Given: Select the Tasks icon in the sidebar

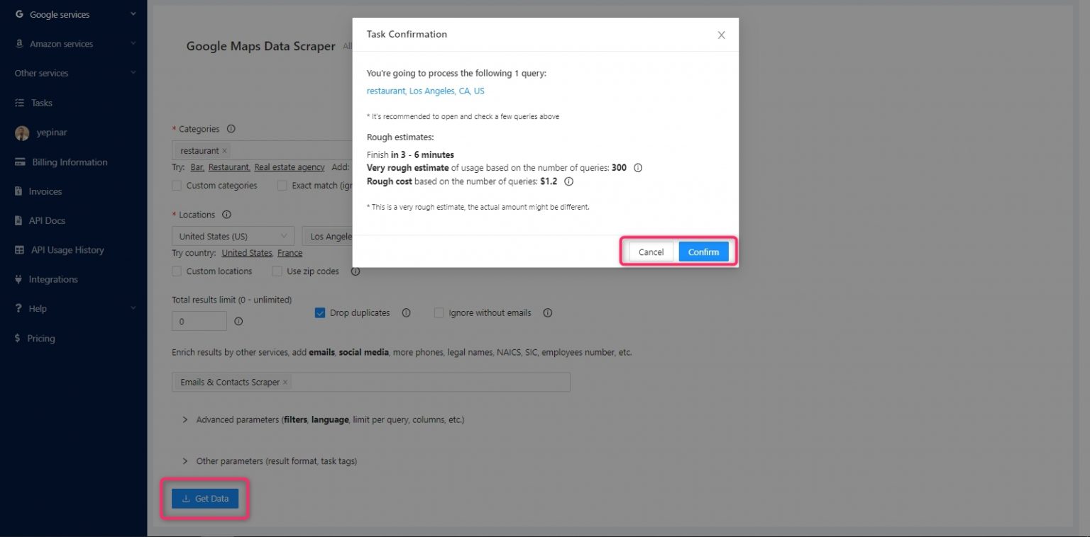Looking at the screenshot, I should (20, 103).
